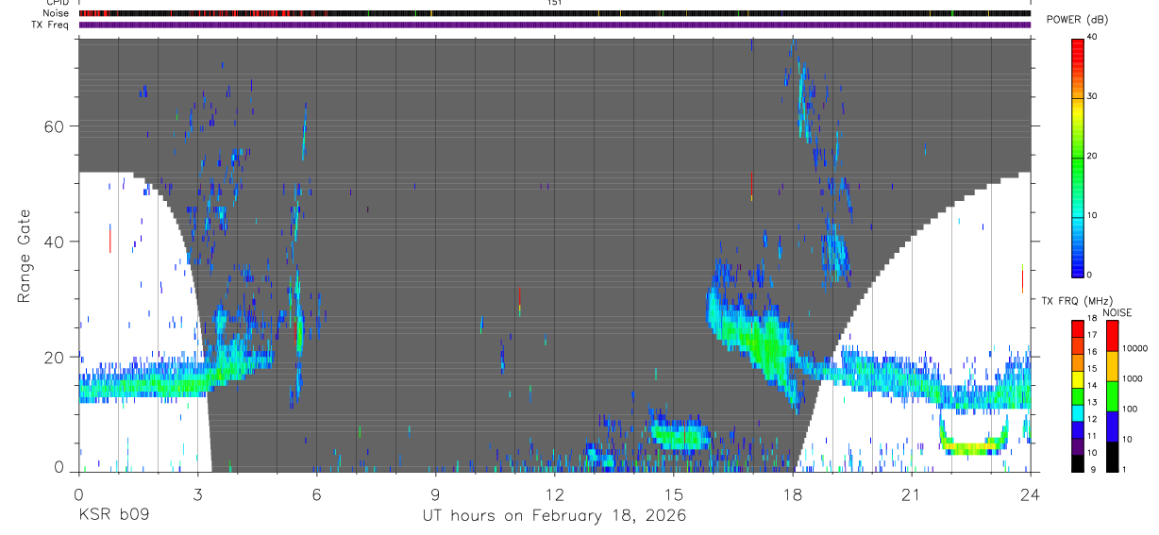Click the Noise row label at top
This screenshot has width=1159, height=535.
coord(57,13)
